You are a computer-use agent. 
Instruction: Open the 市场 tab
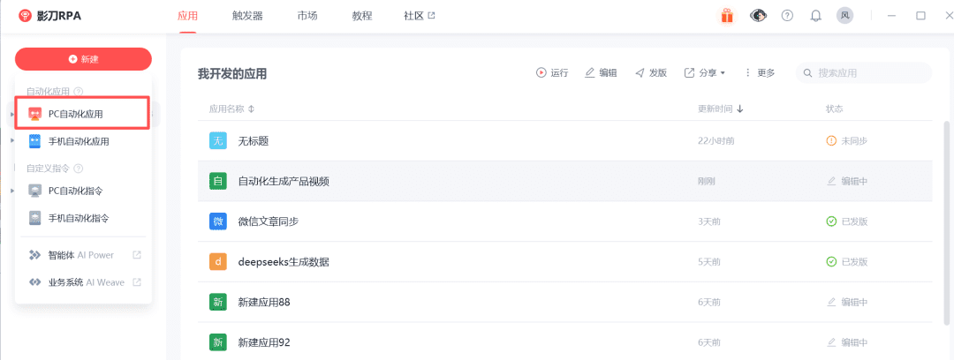tap(307, 16)
